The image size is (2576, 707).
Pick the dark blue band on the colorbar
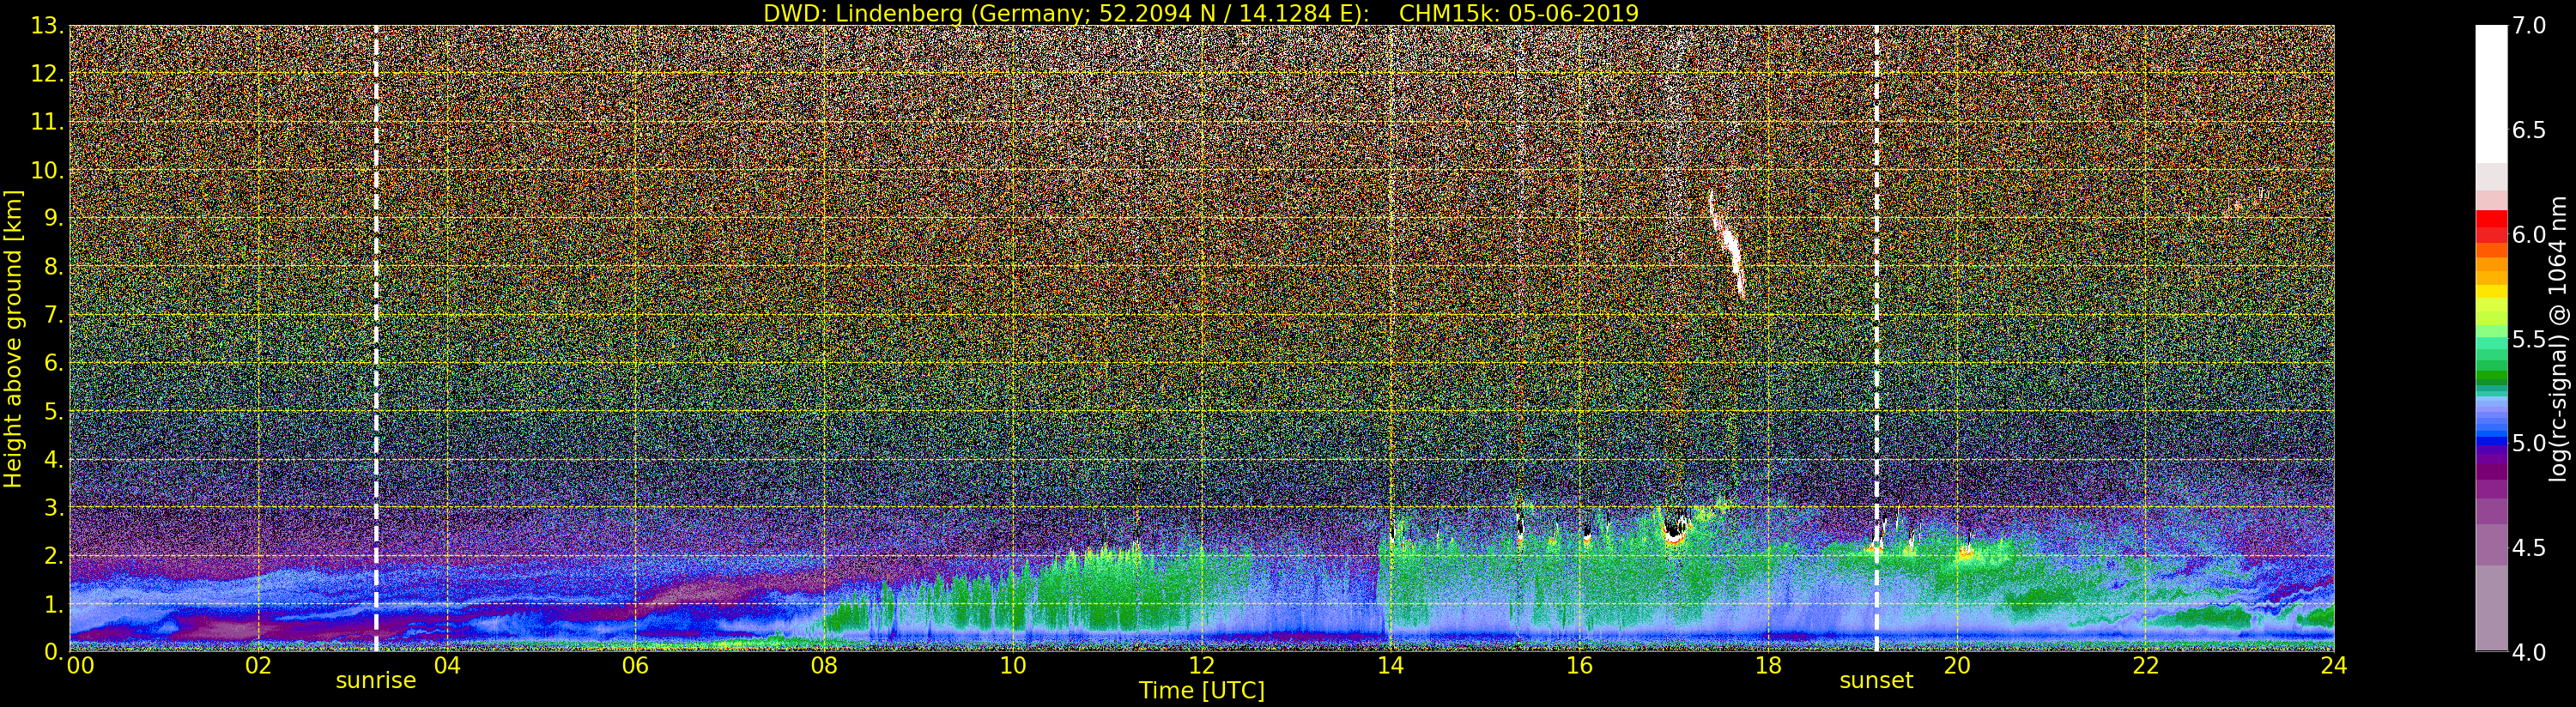pos(2491,443)
